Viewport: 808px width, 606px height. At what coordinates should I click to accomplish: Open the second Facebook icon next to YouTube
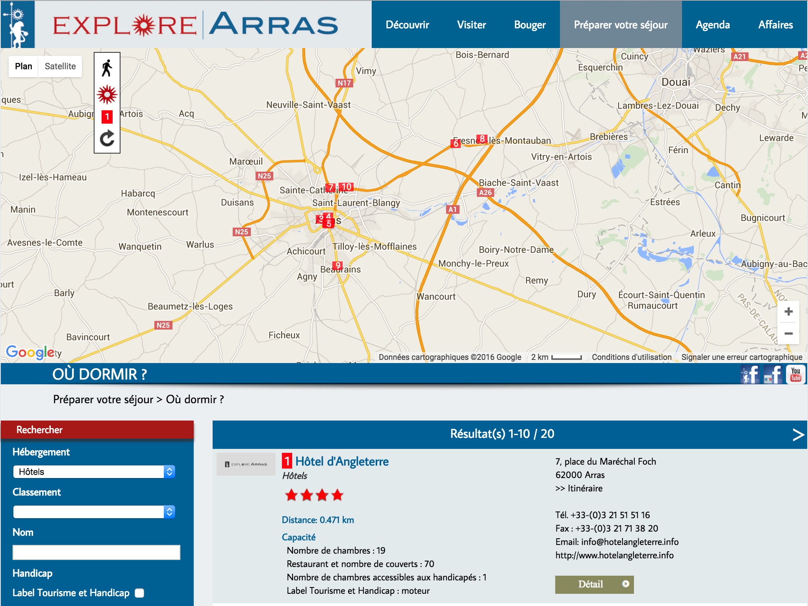point(773,374)
